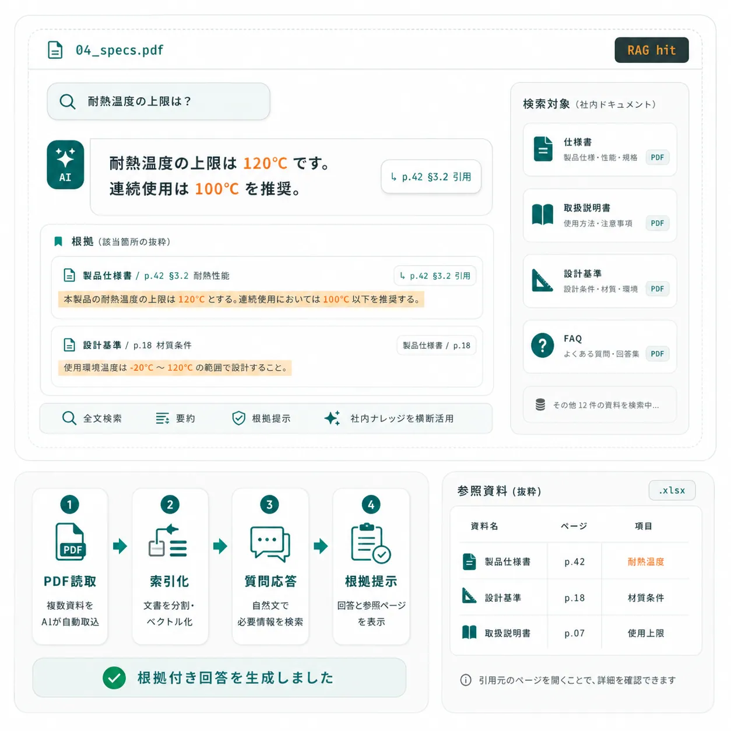Click the info icon beside 引用元のページを開くことで
731x731 pixels.
pos(466,680)
